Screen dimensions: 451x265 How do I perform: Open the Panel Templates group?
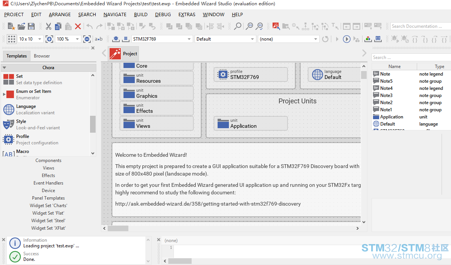48,198
